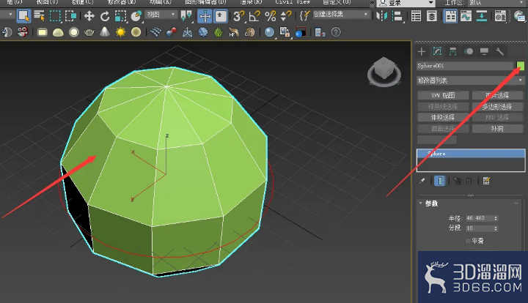The width and height of the screenshot is (528, 303).
Task: Open Curve Editor icon
Action: click(x=466, y=16)
